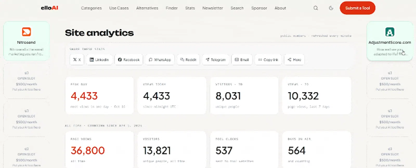Screen dimensions: 416x168
Task: Go to Search nav link
Action: tap(237, 8)
